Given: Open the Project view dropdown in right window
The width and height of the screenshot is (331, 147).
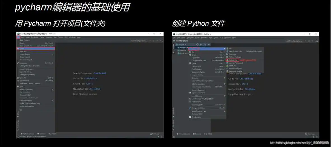Looking at the screenshot, I should coord(186,45).
